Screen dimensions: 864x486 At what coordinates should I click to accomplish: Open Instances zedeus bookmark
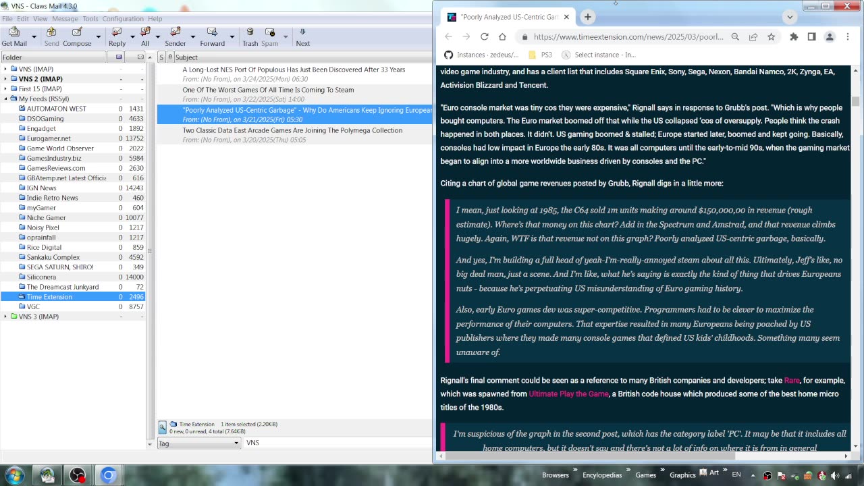tap(481, 55)
